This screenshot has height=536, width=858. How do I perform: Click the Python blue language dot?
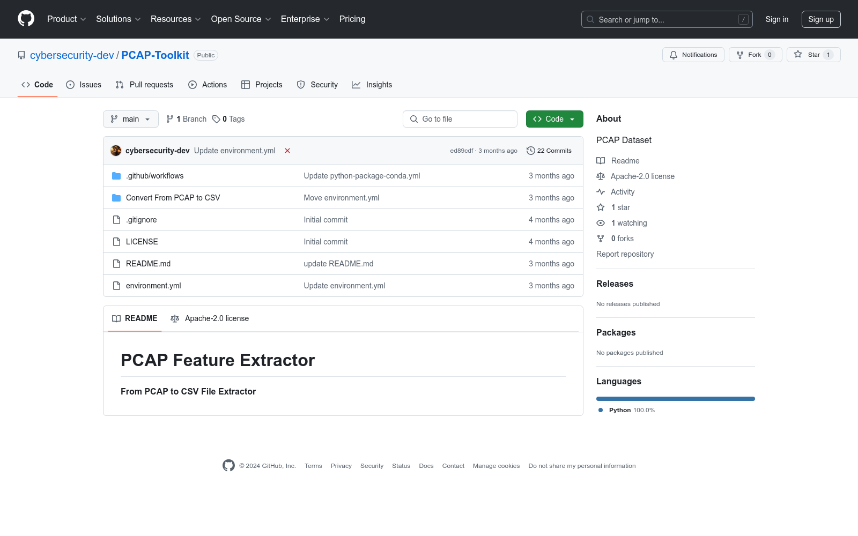click(x=601, y=410)
